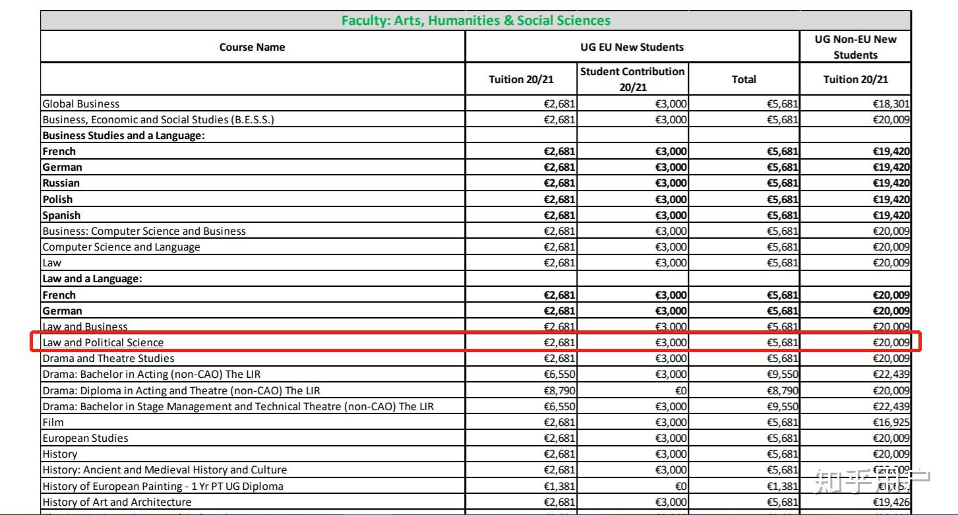This screenshot has height=515, width=958.
Task: Select the plain History course name
Action: [x=59, y=454]
